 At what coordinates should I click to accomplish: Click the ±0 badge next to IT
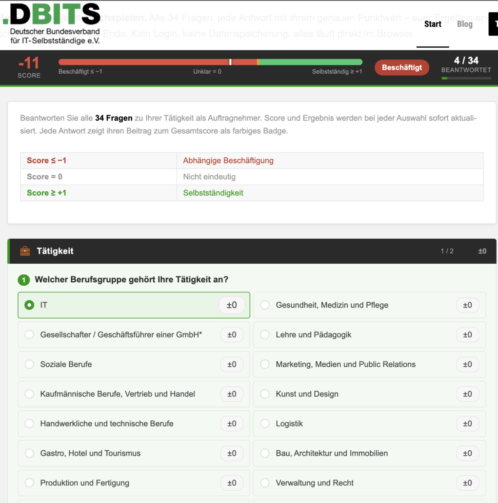(232, 305)
